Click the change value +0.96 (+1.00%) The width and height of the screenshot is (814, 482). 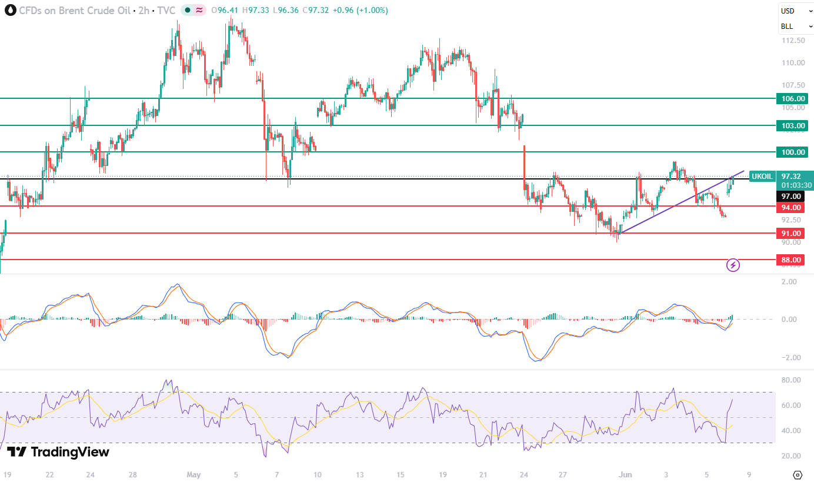point(360,11)
